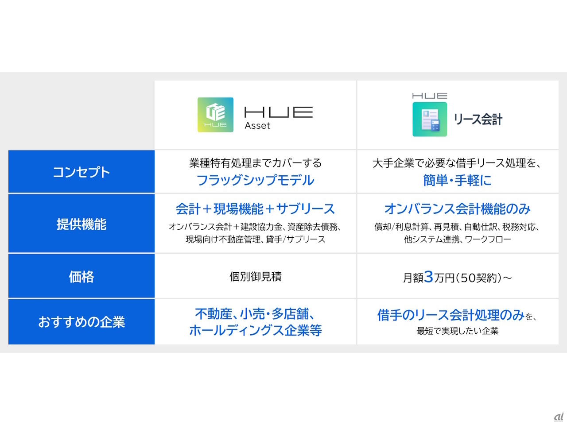The width and height of the screenshot is (567, 425).
Task: Select the 価格 row header
Action: 82,277
